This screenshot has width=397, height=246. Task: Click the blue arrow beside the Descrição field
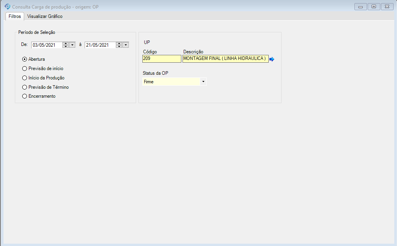(x=272, y=59)
